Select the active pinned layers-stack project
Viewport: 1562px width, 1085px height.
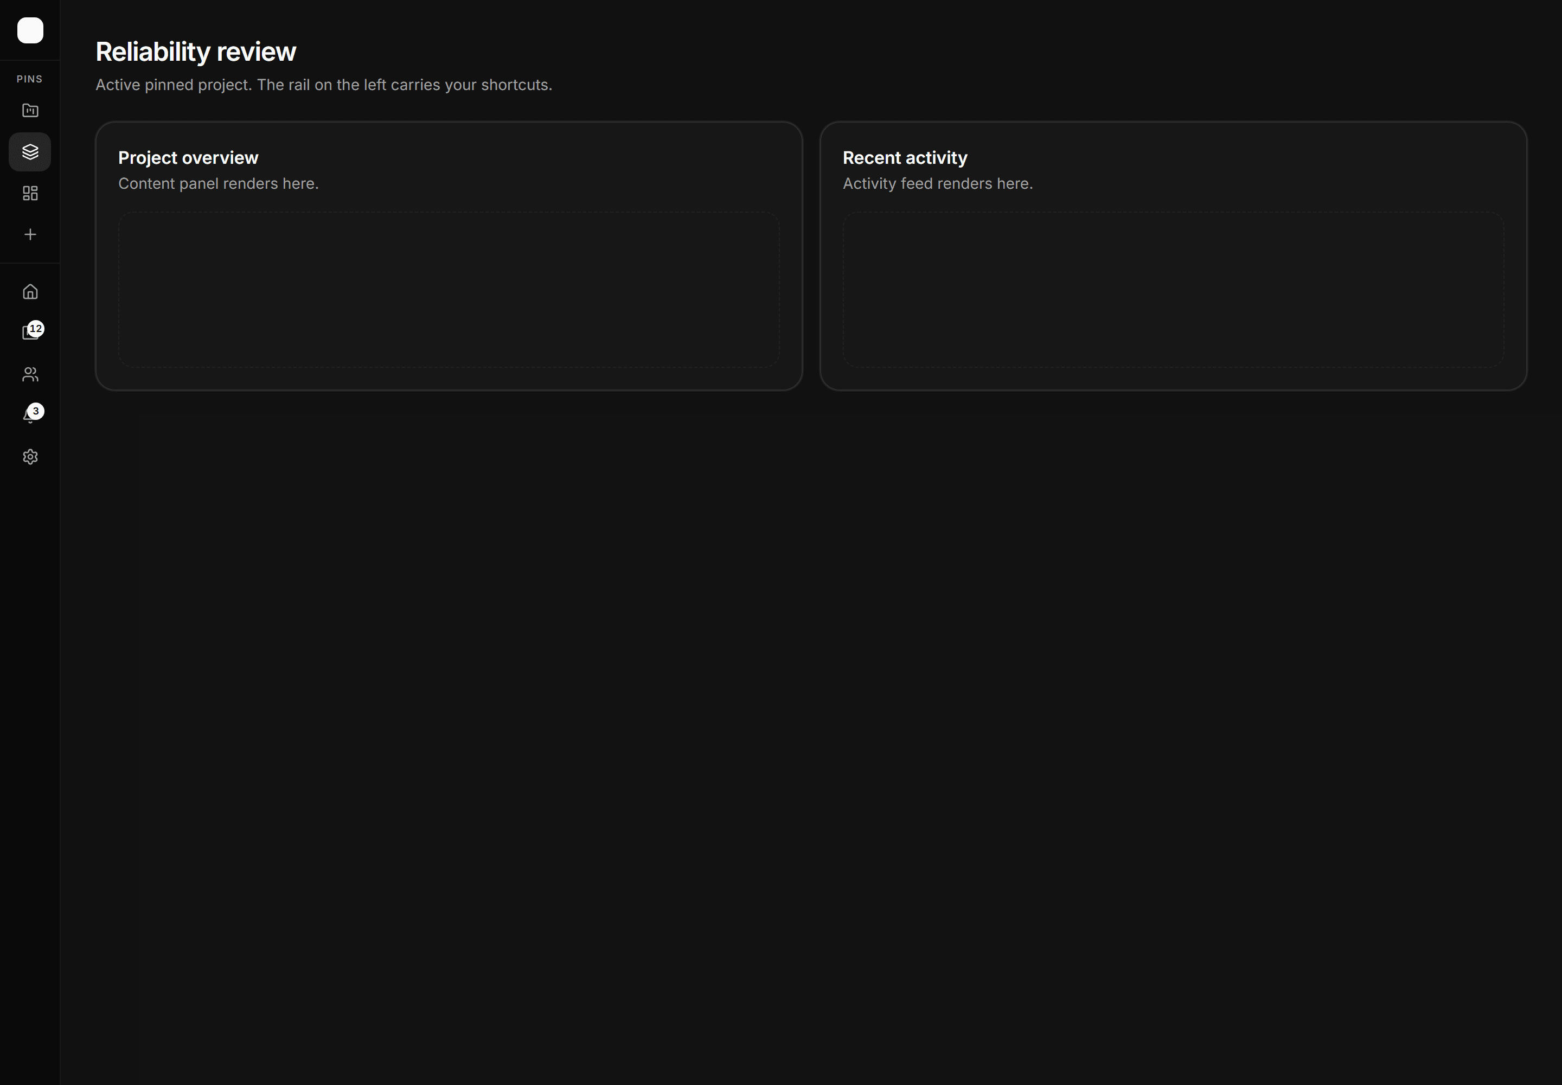point(30,151)
